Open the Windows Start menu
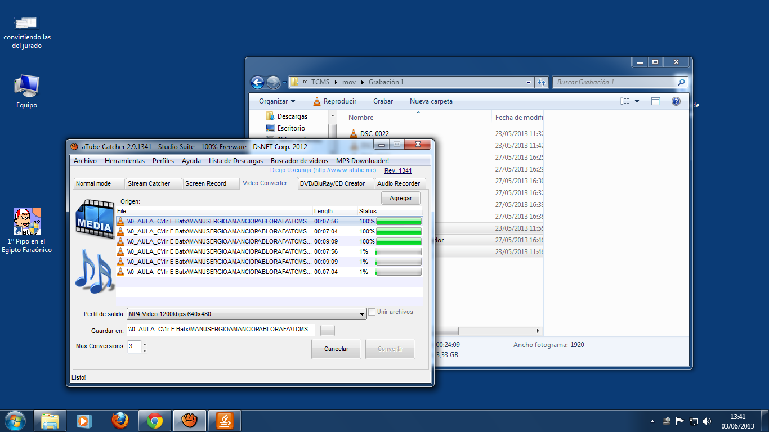The width and height of the screenshot is (769, 432). pyautogui.click(x=15, y=421)
